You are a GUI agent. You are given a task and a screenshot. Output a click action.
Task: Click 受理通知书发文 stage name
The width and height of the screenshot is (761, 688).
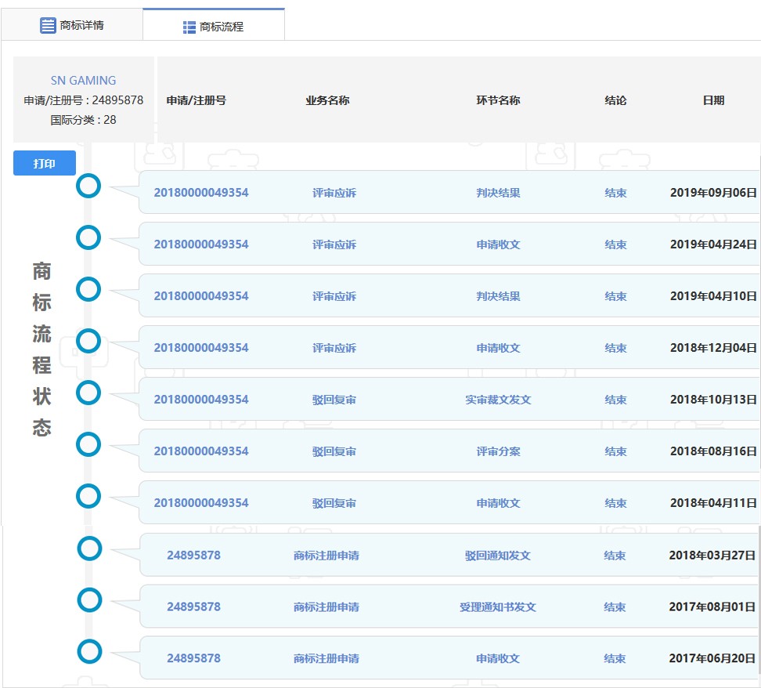point(497,607)
